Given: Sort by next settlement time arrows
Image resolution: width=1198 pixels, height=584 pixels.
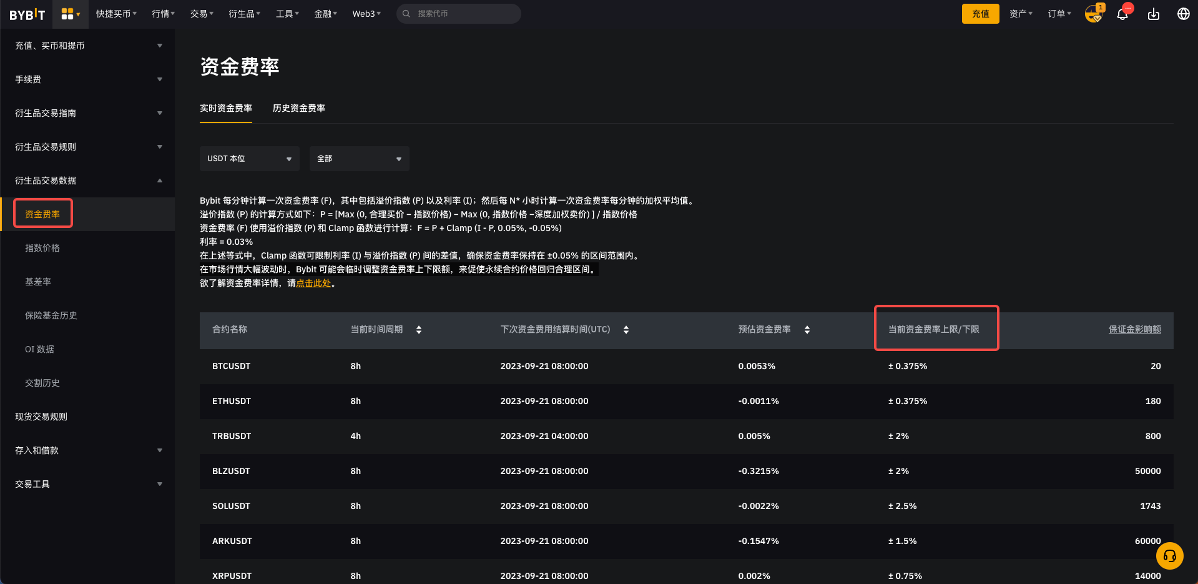Looking at the screenshot, I should tap(626, 330).
